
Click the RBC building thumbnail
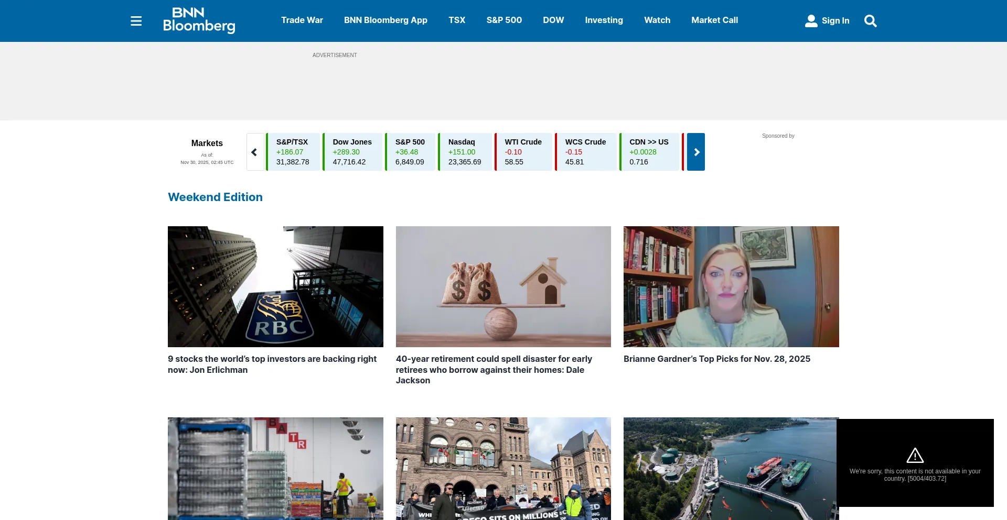coord(275,286)
